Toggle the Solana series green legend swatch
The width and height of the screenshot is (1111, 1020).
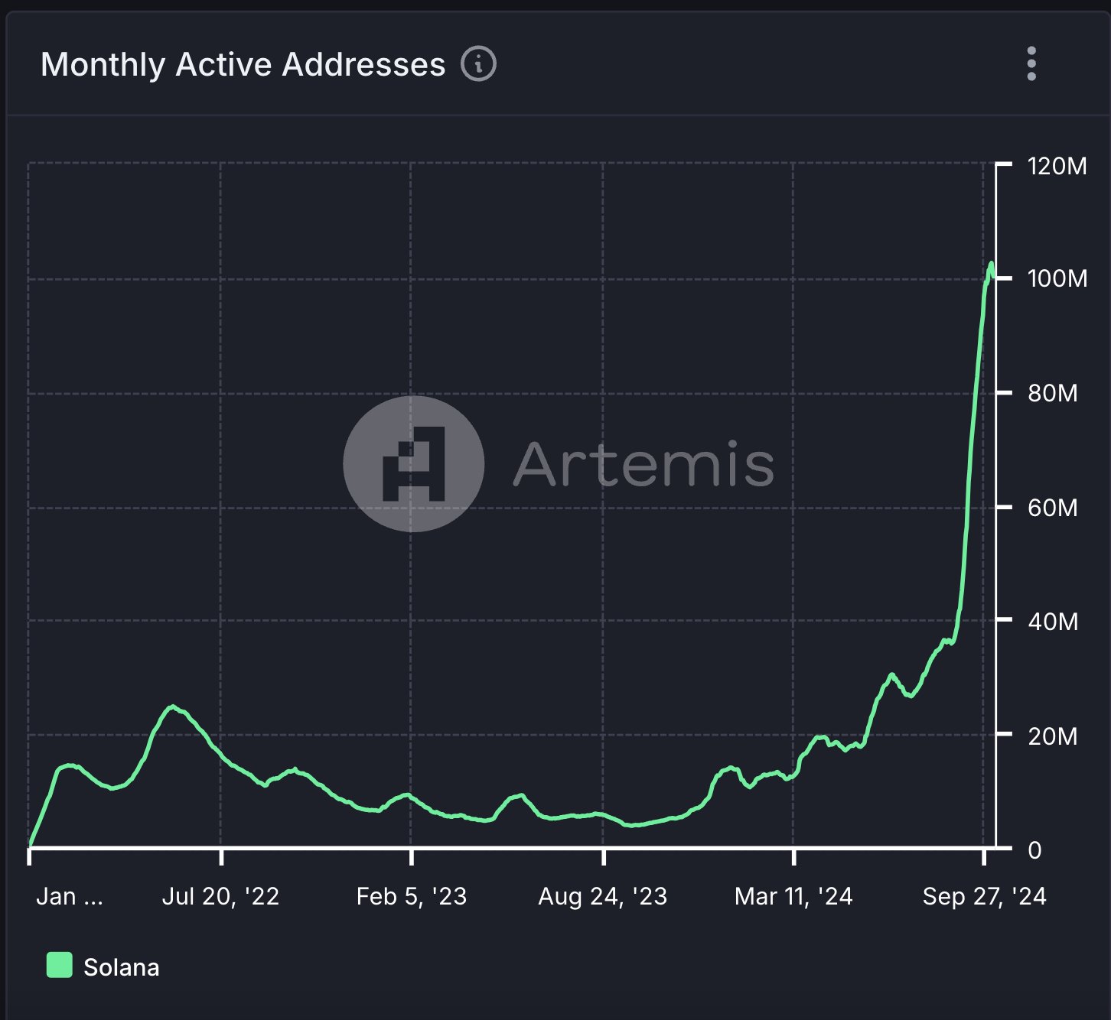pyautogui.click(x=60, y=965)
